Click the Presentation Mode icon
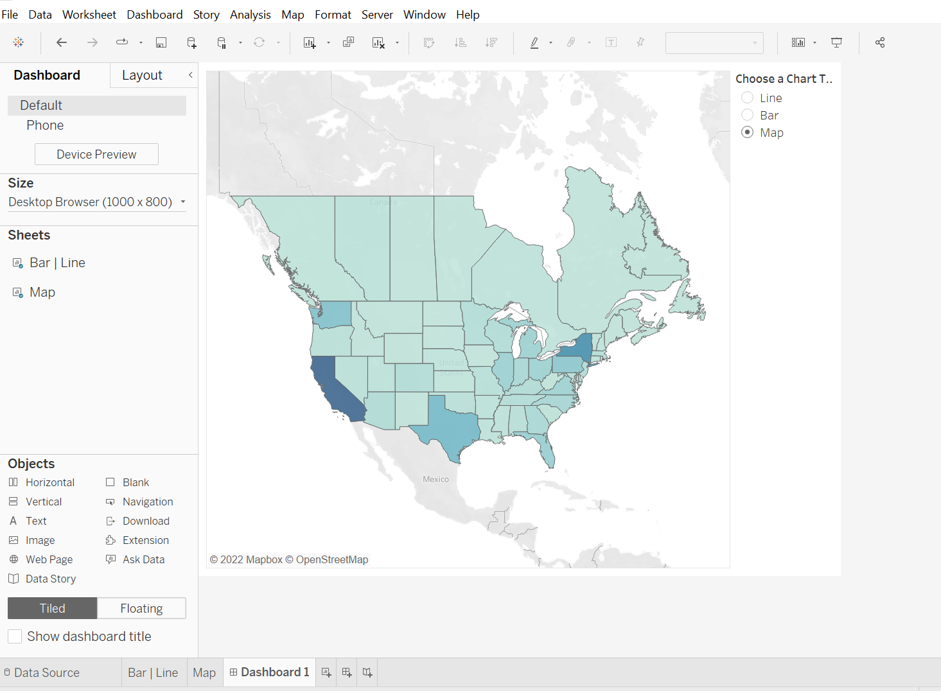The width and height of the screenshot is (941, 691). 836,42
